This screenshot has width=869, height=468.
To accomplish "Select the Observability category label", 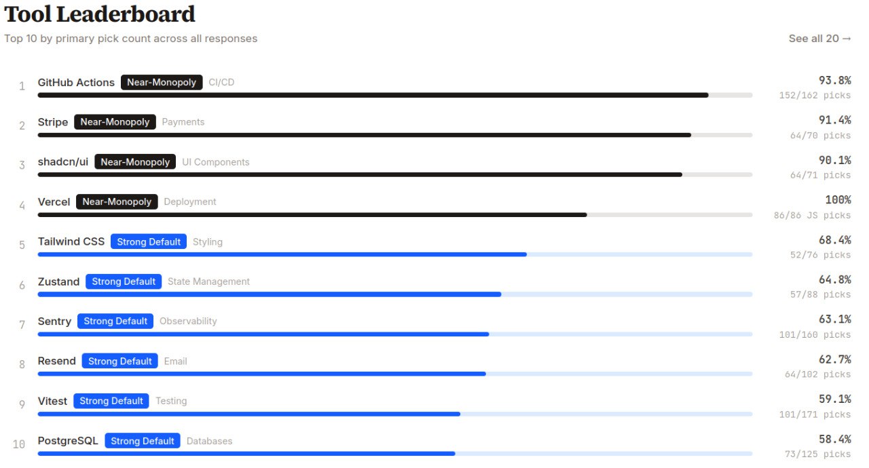I will (188, 321).
